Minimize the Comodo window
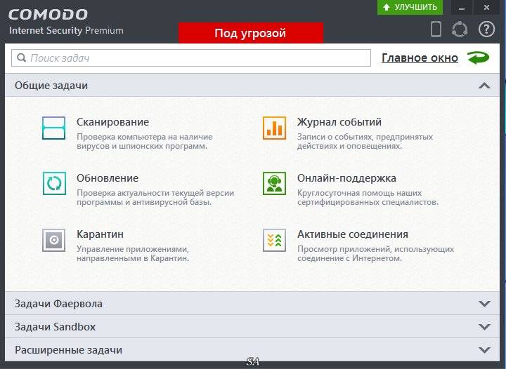506x369 pixels. pos(462,8)
